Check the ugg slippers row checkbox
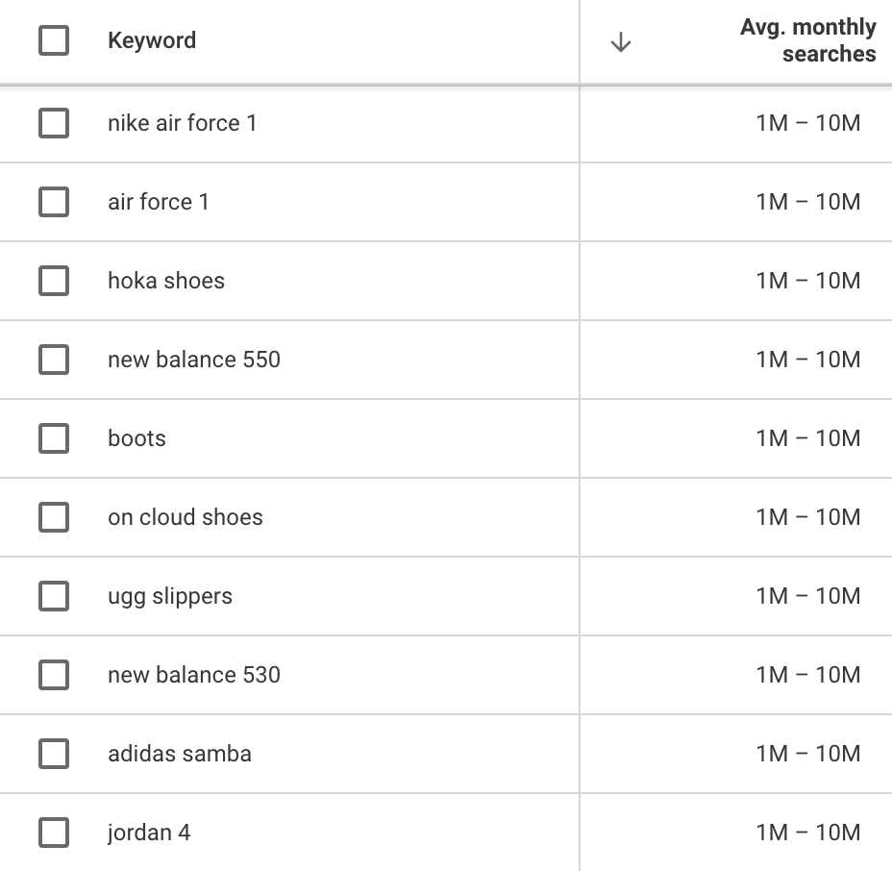The width and height of the screenshot is (892, 871). pos(54,596)
